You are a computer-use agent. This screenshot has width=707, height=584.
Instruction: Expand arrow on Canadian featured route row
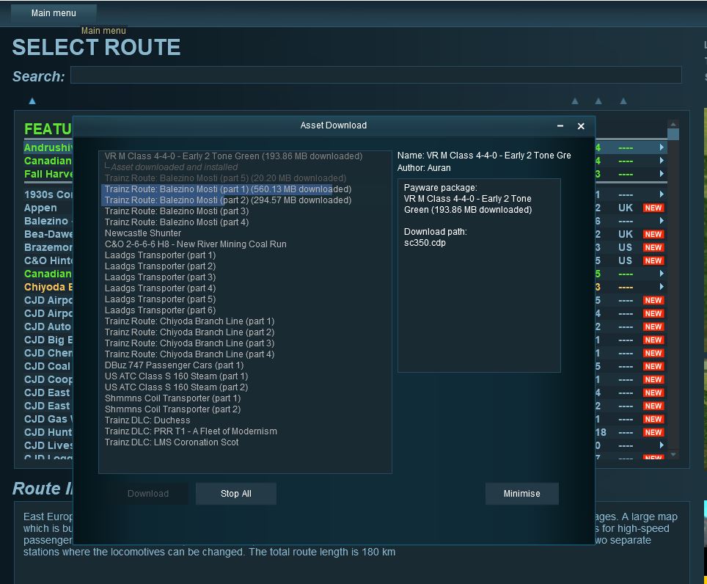[x=662, y=161]
